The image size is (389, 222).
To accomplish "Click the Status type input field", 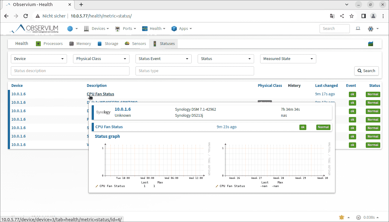I will point(195,71).
